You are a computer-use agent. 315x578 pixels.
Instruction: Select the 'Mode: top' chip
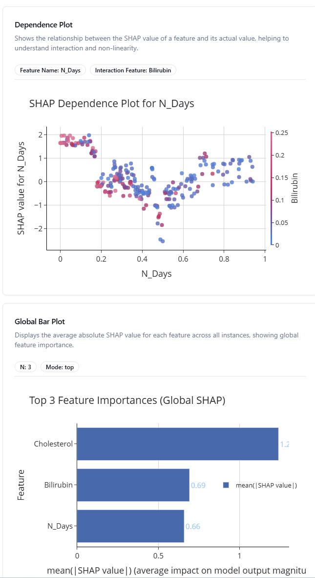pyautogui.click(x=59, y=367)
